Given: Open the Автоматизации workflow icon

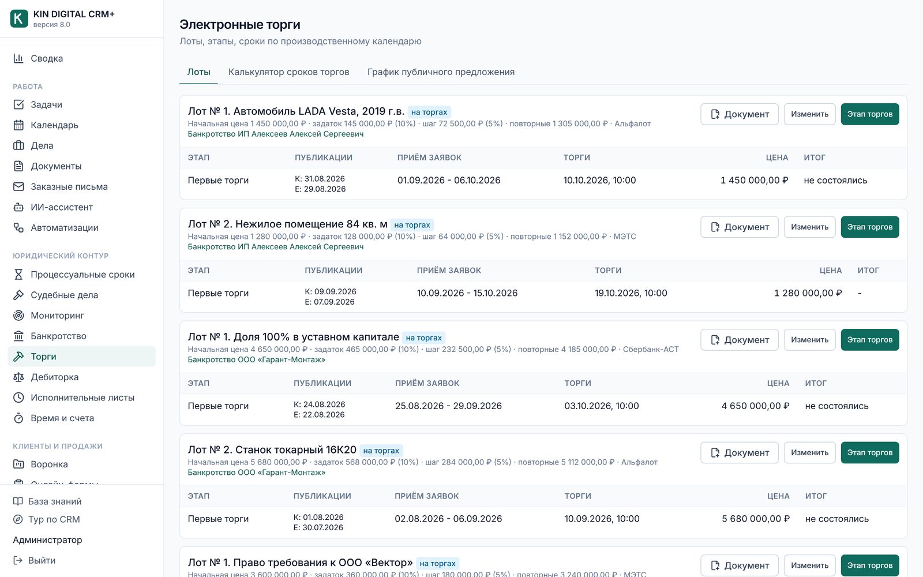Looking at the screenshot, I should [18, 227].
